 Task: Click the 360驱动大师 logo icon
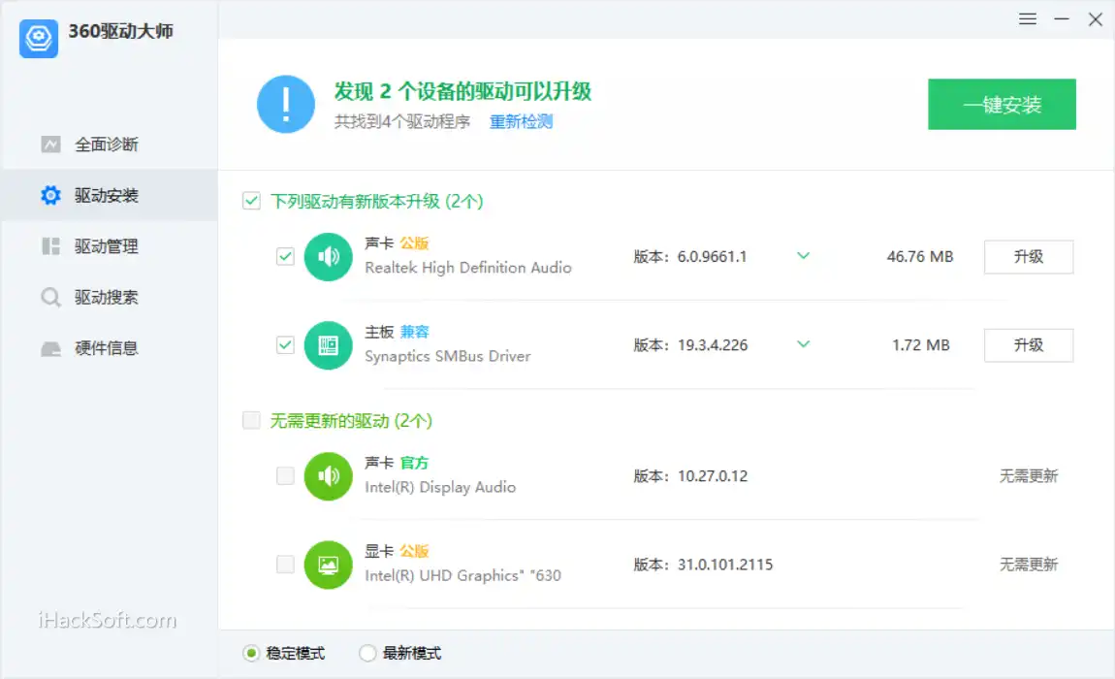[39, 39]
